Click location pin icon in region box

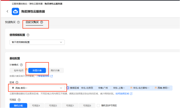click(13, 88)
